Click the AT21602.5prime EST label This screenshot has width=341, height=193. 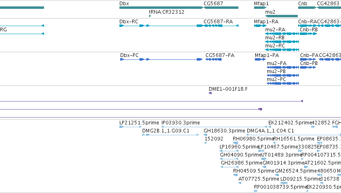pyautogui.click(x=322, y=163)
